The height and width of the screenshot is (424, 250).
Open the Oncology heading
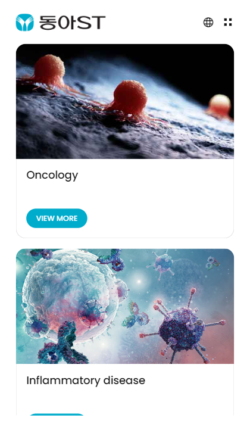pos(52,176)
